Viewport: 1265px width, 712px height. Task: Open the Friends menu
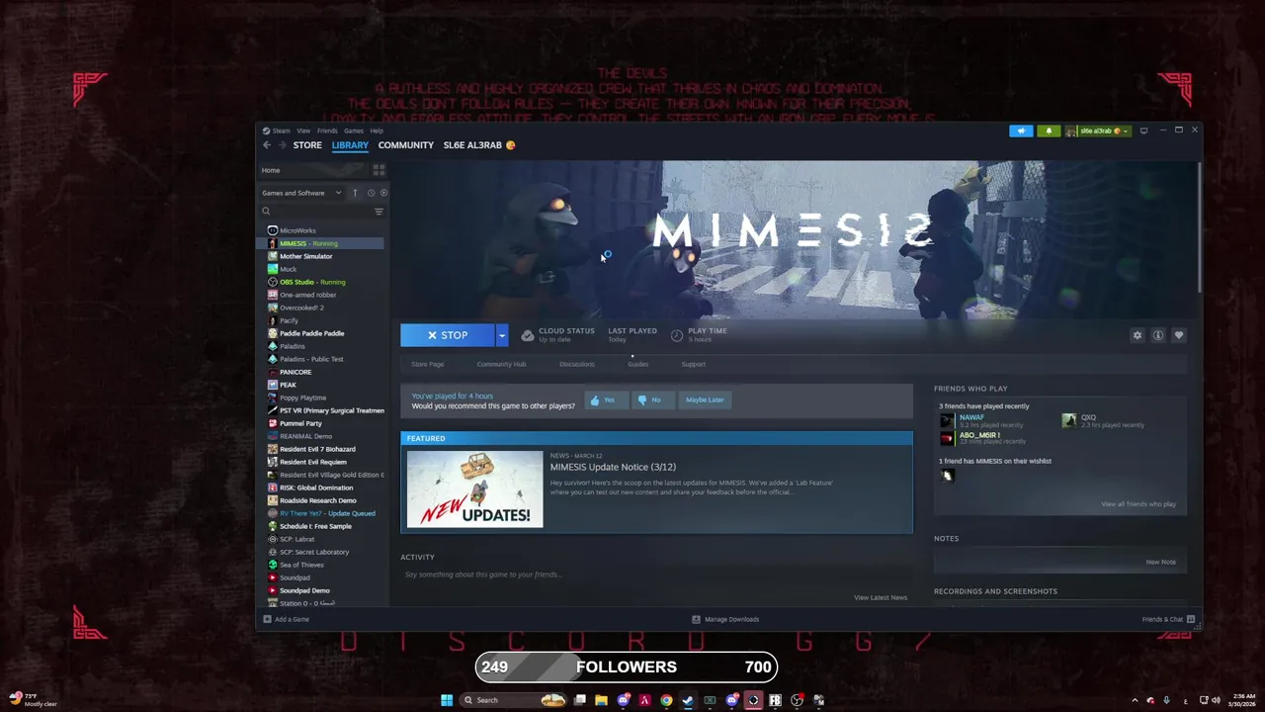tap(327, 131)
